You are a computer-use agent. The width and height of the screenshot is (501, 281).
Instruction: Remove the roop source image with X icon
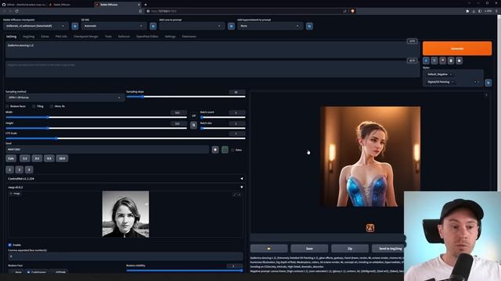[240, 194]
